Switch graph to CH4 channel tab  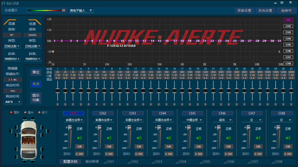point(288,39)
